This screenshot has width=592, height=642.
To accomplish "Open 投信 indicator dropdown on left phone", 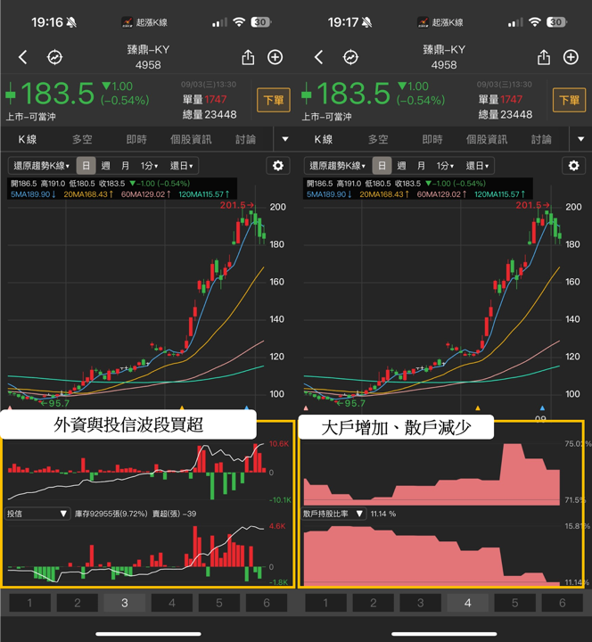I will tap(37, 514).
